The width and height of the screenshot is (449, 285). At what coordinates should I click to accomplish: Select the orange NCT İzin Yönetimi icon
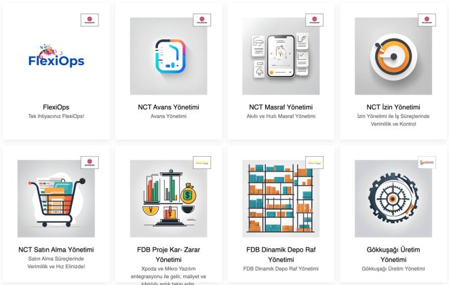[393, 56]
